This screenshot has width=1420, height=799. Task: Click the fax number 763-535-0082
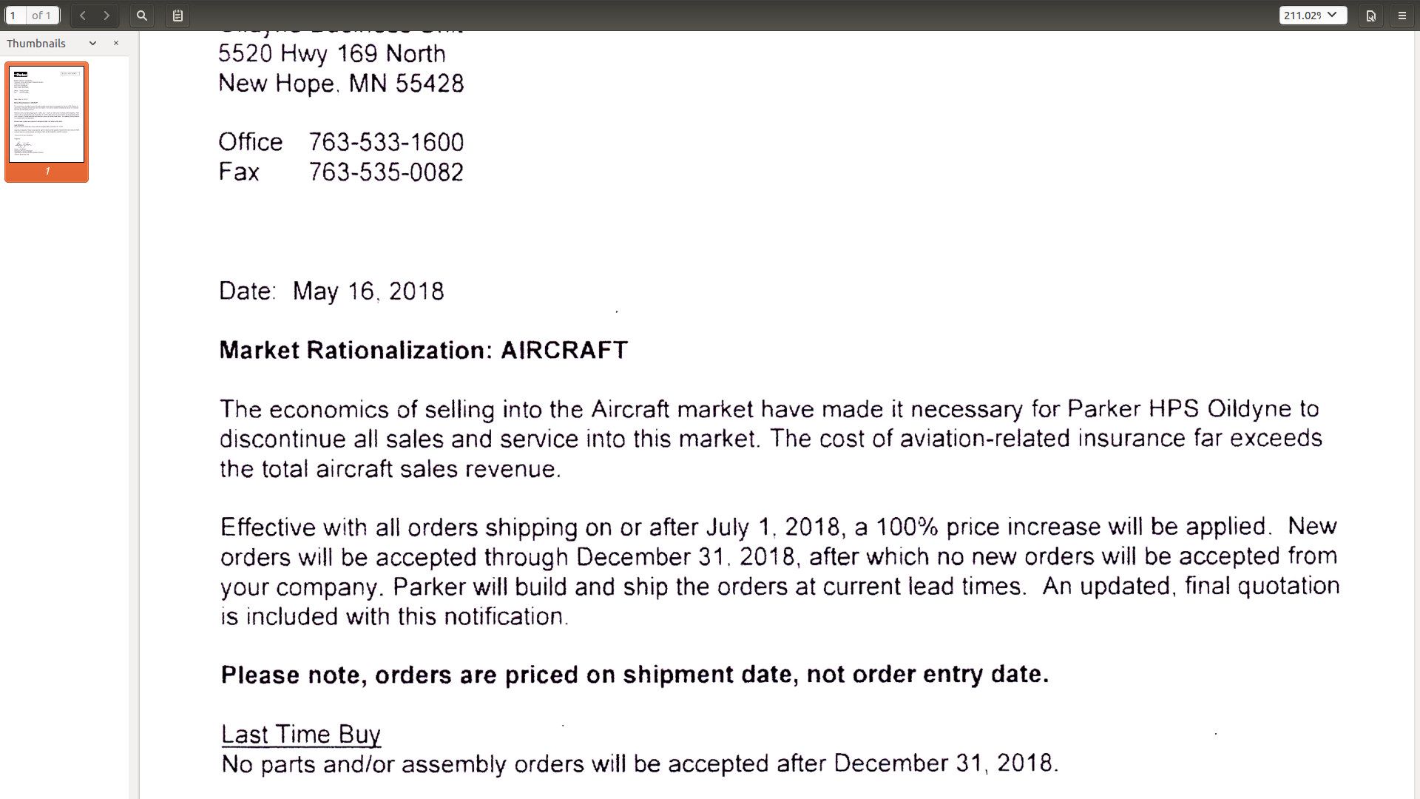point(386,172)
